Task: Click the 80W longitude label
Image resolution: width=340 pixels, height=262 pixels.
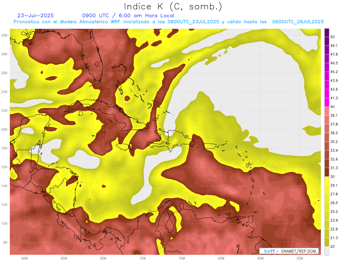Action: click(103, 258)
